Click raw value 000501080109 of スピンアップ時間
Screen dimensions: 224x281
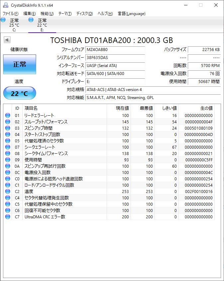(x=199, y=128)
